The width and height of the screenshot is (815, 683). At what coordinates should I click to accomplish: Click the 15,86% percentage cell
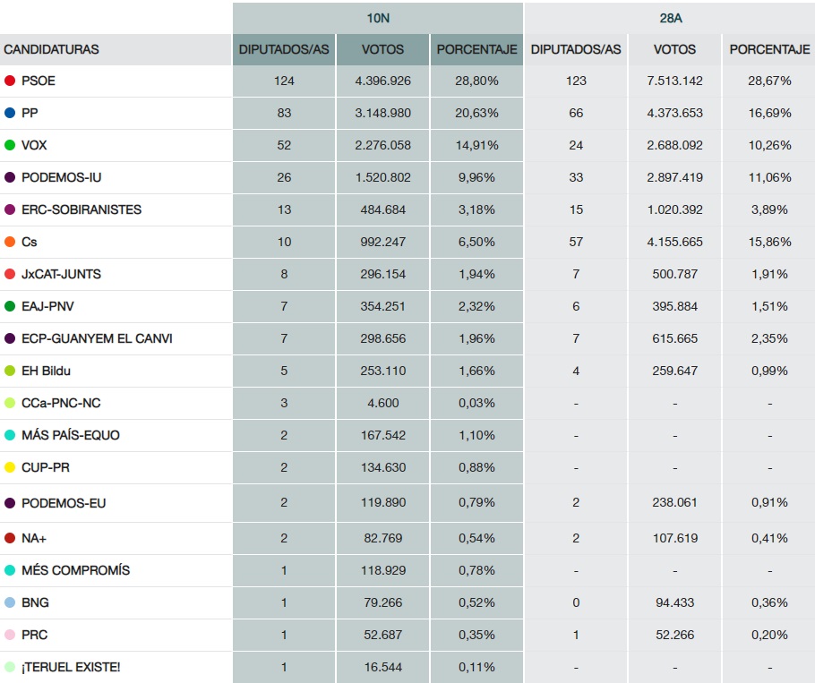pyautogui.click(x=769, y=242)
